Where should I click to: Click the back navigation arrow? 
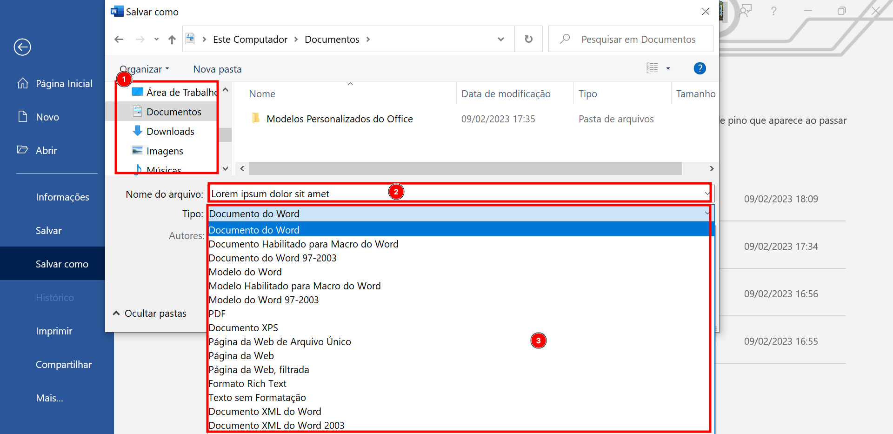[x=119, y=39]
